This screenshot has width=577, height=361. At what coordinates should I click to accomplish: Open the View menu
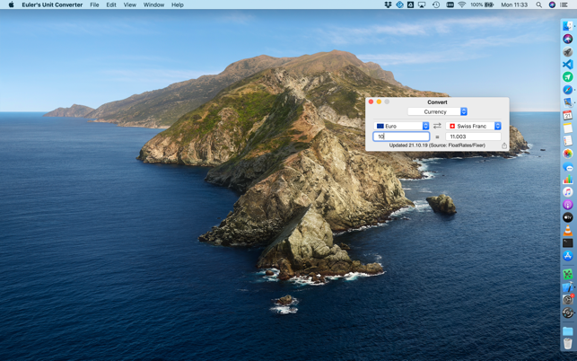coord(130,5)
